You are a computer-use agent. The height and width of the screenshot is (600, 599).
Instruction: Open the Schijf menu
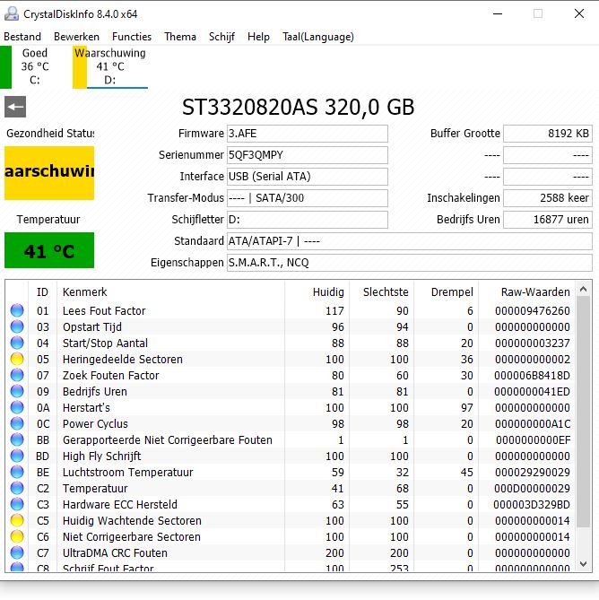(221, 37)
